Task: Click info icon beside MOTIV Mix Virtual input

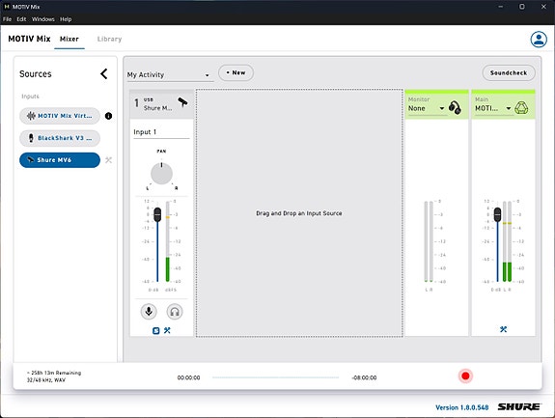Action: (x=109, y=116)
